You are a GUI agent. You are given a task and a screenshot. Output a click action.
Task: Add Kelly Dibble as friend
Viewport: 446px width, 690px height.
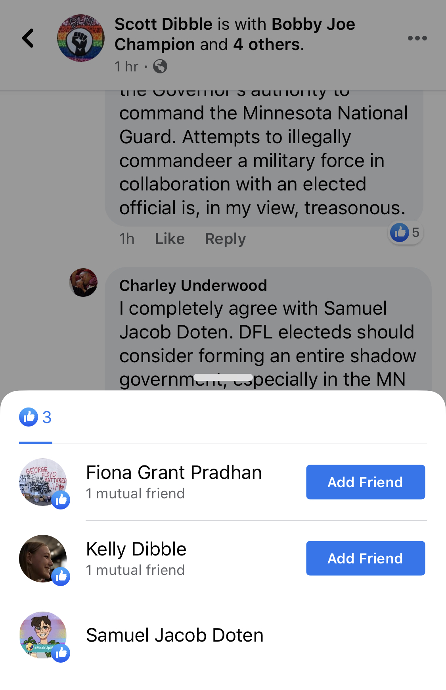click(366, 558)
